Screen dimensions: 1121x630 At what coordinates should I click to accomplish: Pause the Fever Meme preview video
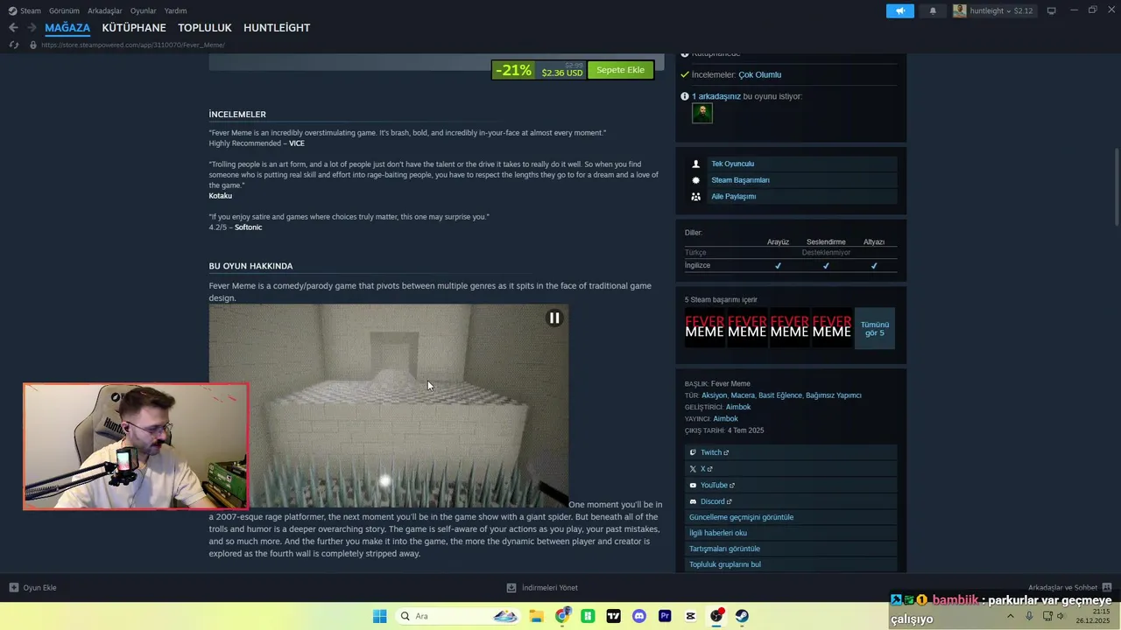(554, 318)
